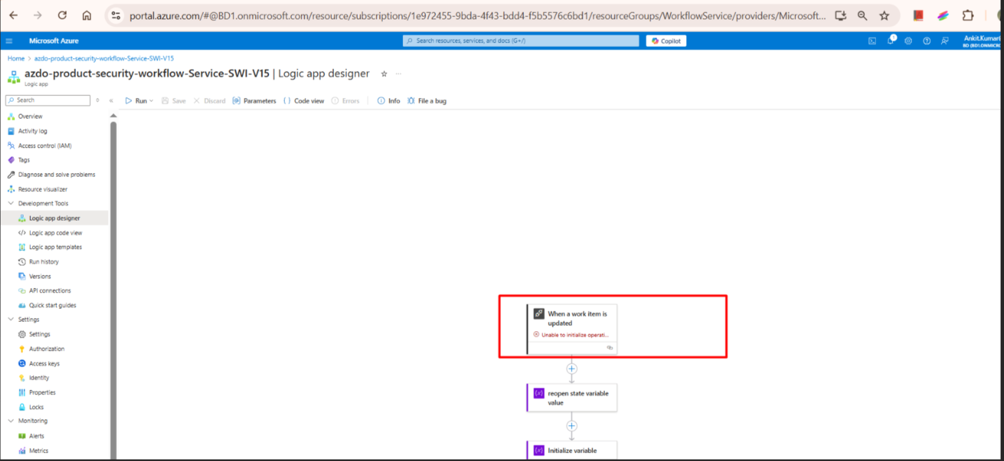Open the more options ellipsis beside title

(398, 74)
